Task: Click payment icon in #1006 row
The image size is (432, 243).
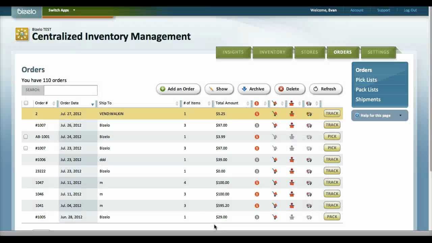Action: [257, 160]
